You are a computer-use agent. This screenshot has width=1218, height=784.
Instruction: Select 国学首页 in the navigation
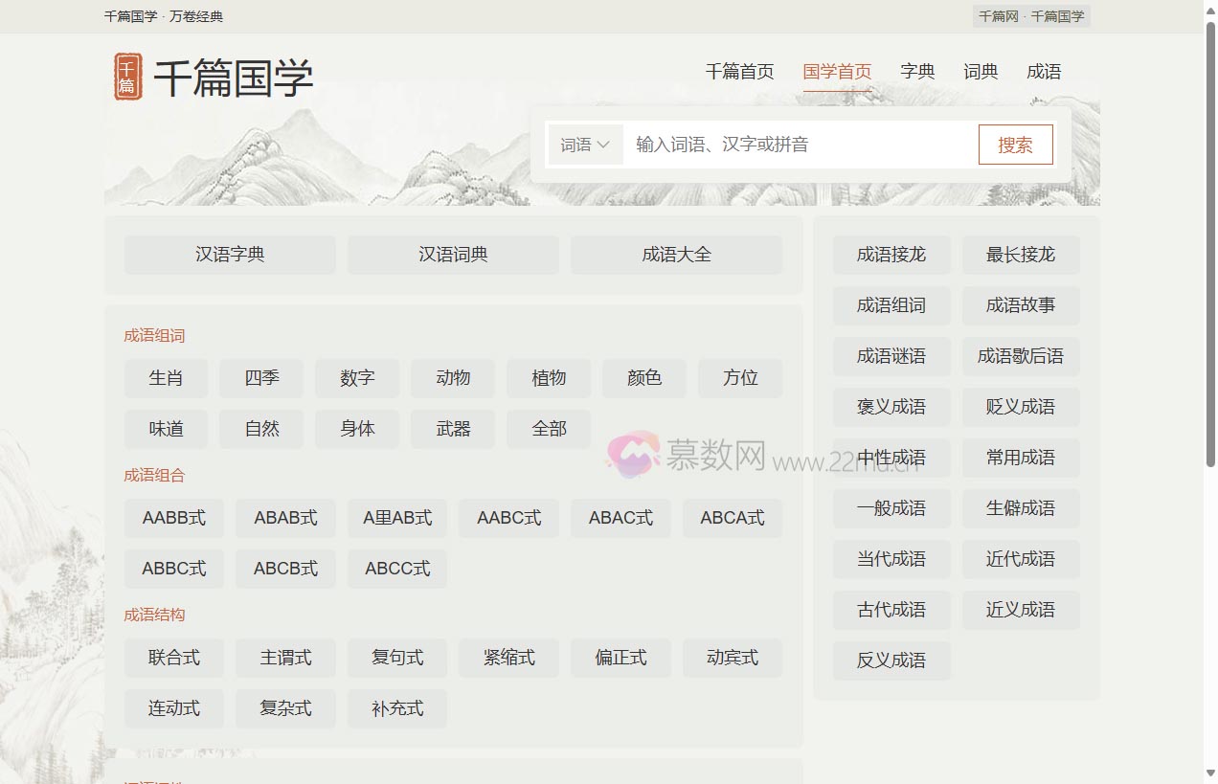(837, 71)
